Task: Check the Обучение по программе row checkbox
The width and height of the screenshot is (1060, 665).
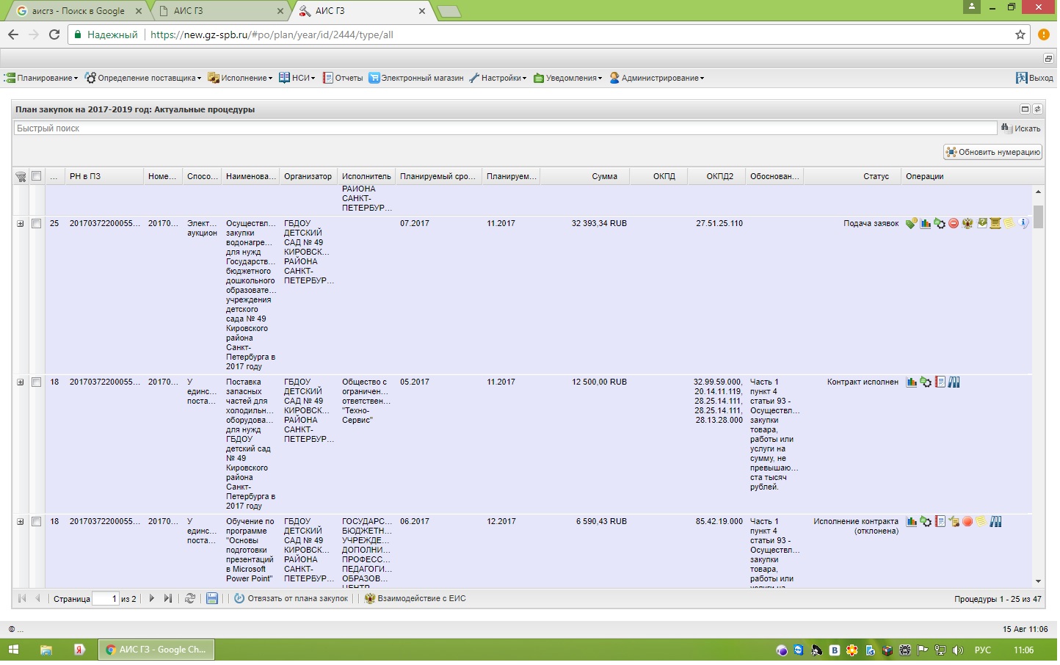Action: point(36,522)
